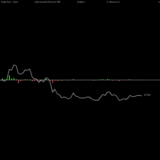Click the '(Californ' header text

pos(81,2)
